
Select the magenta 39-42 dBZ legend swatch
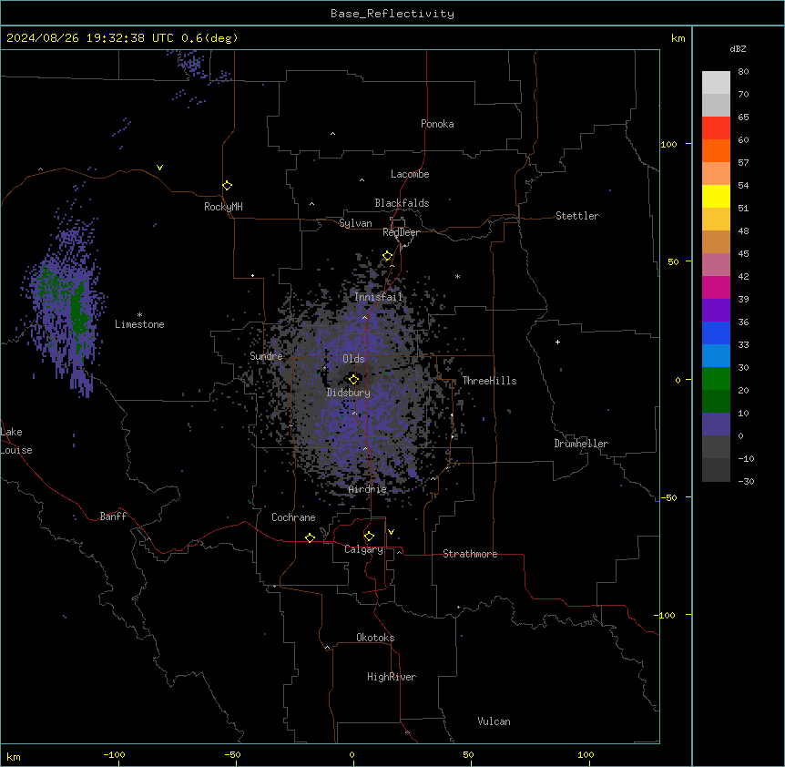716,287
